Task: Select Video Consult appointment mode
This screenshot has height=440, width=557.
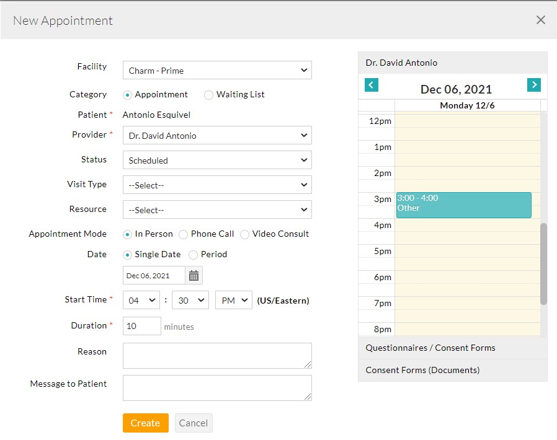Action: click(245, 234)
